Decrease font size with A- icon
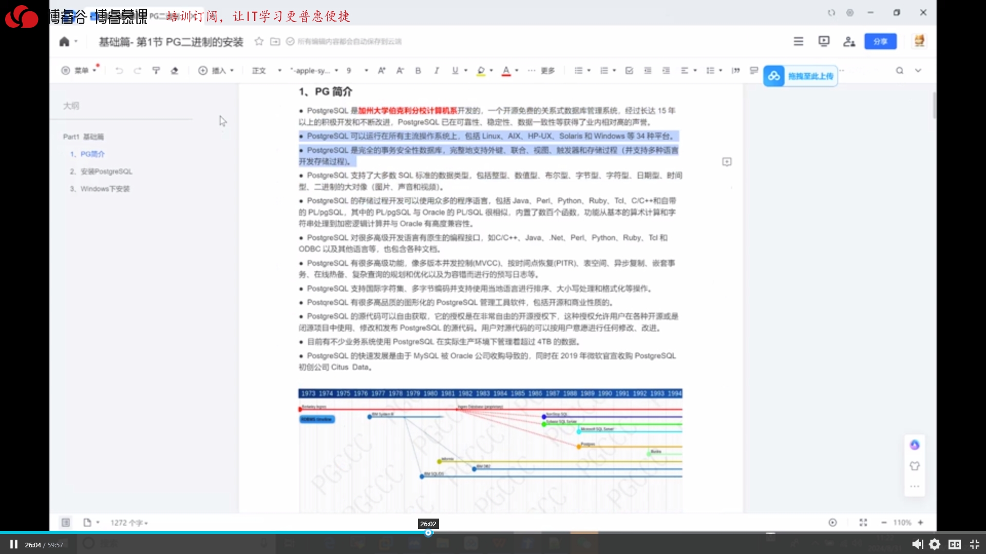This screenshot has width=986, height=554. [x=400, y=70]
